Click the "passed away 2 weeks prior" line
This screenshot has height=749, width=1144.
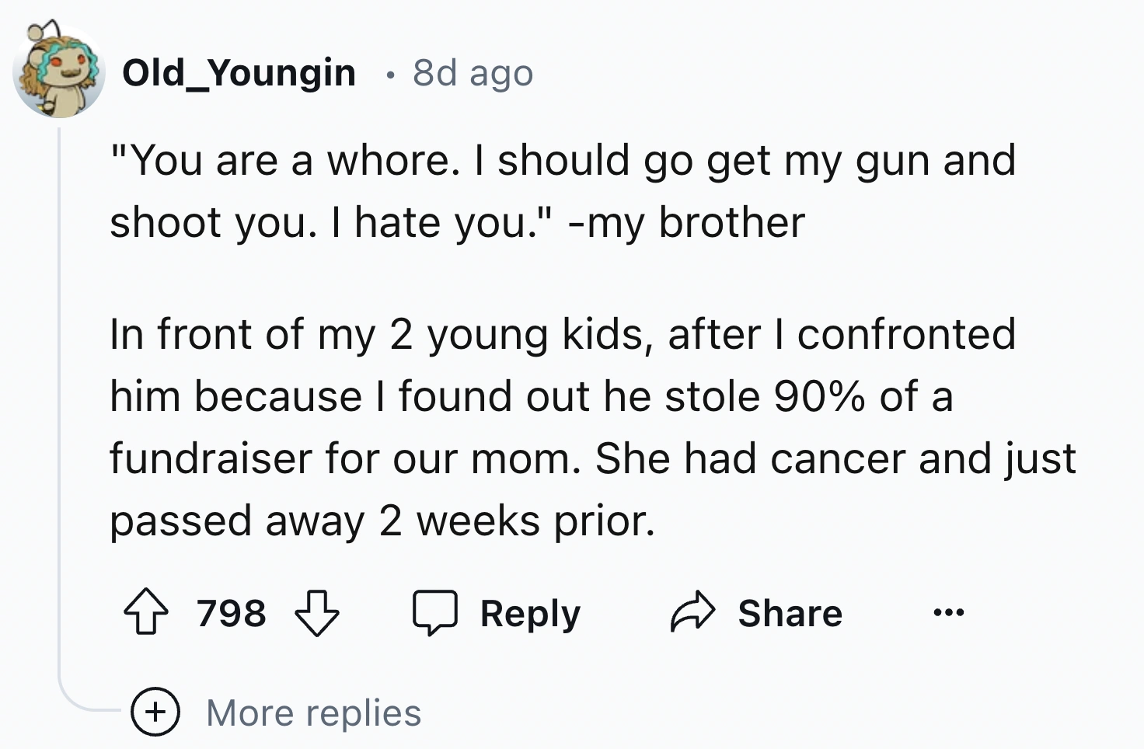coord(382,521)
